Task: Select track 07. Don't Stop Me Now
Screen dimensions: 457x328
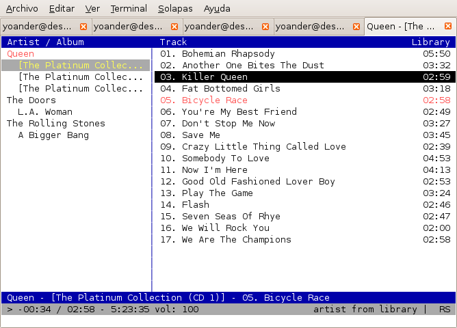Action: click(x=305, y=124)
